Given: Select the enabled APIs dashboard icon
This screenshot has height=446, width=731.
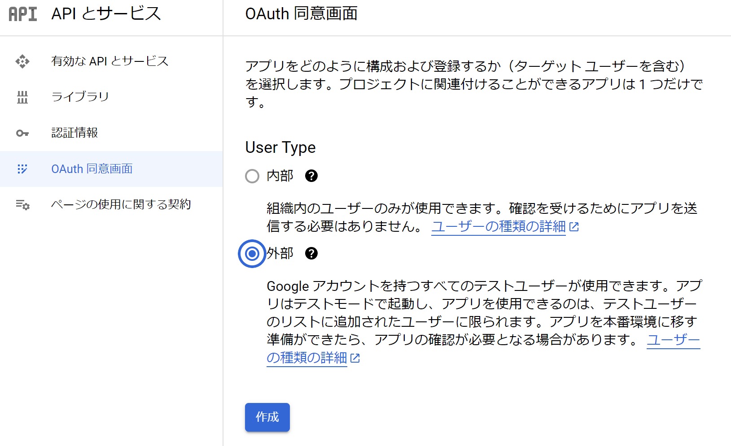Looking at the screenshot, I should point(22,61).
